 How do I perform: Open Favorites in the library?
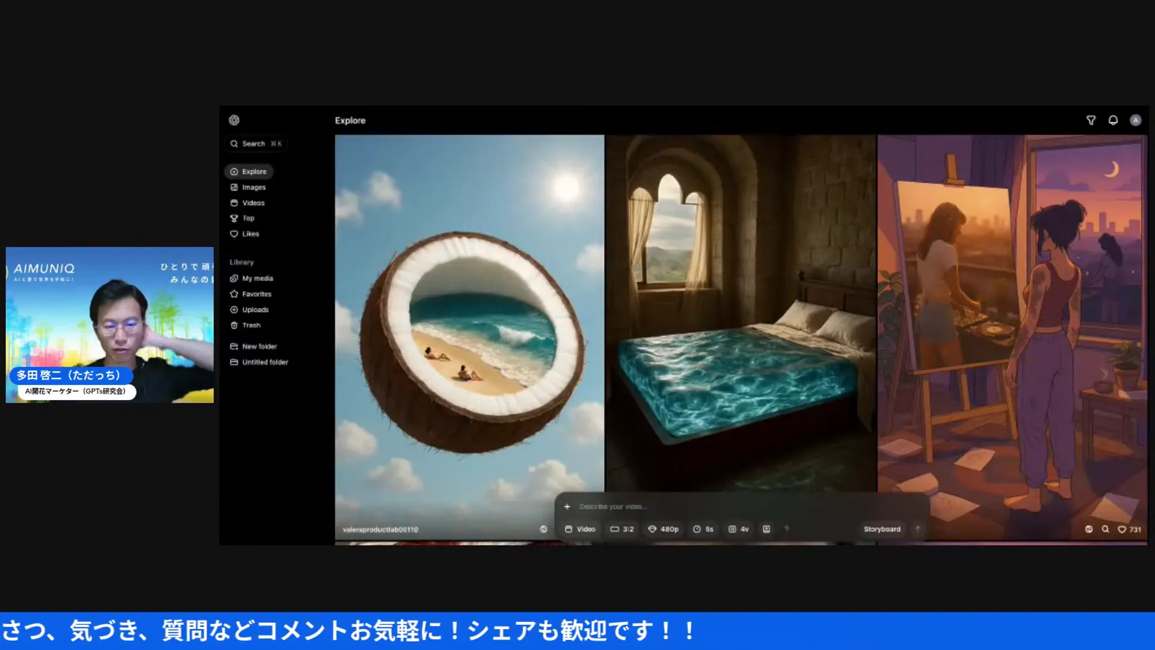coord(251,294)
